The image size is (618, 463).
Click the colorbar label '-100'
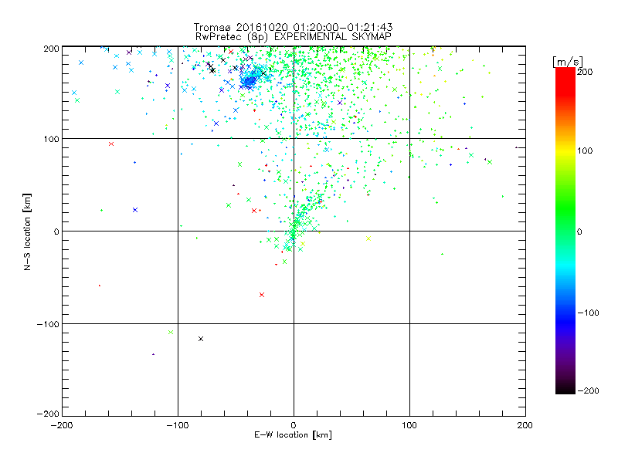coord(588,313)
